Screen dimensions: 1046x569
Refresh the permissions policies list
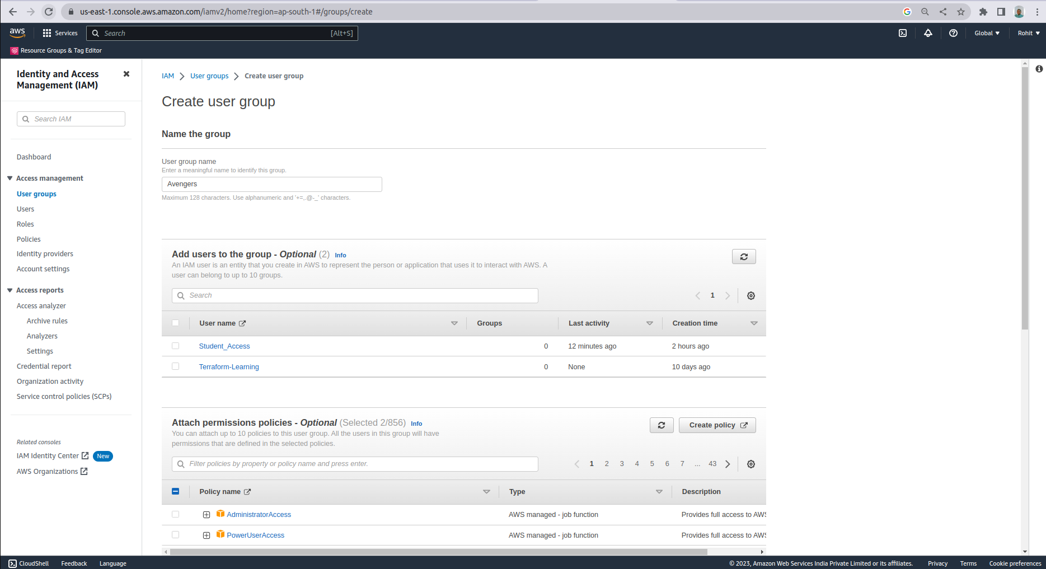[x=662, y=425]
